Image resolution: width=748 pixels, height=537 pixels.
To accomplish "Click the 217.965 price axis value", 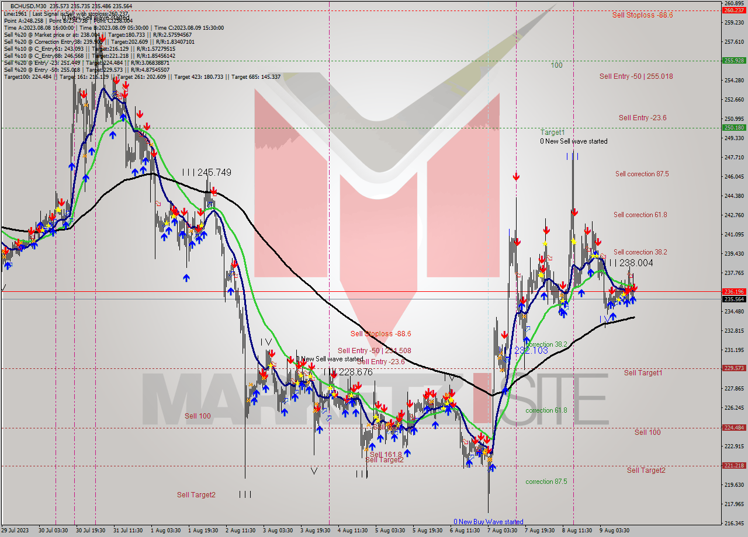I will coord(733,504).
